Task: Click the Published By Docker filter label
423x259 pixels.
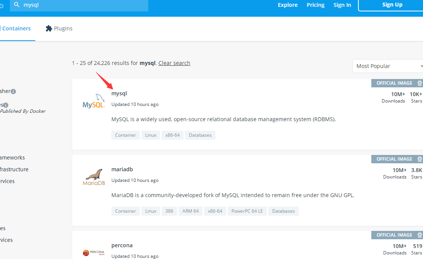Action: tap(23, 111)
